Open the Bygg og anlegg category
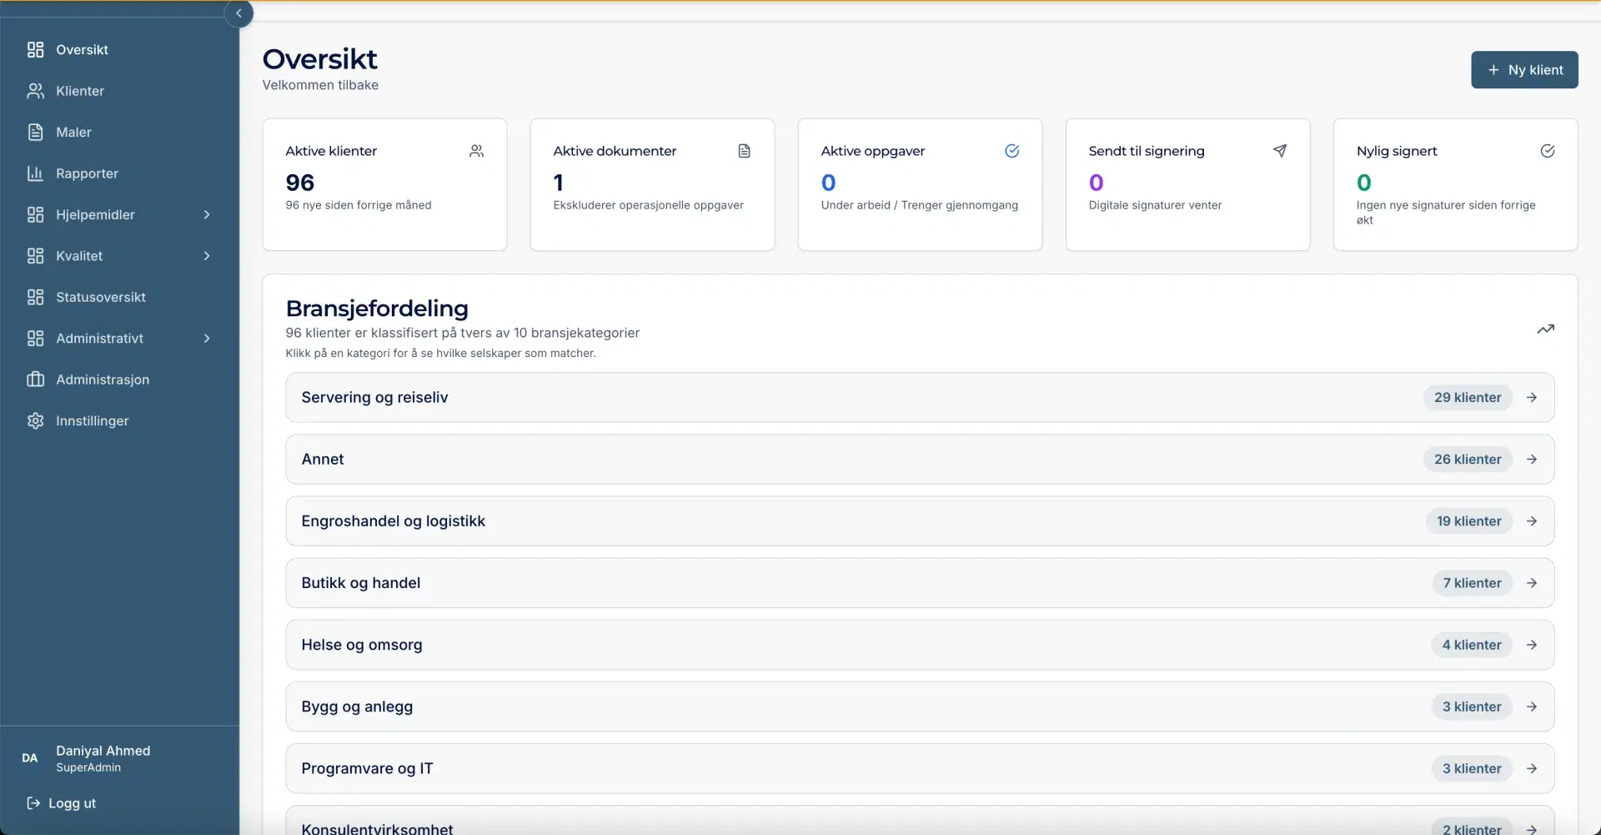The height and width of the screenshot is (835, 1601). click(x=920, y=707)
